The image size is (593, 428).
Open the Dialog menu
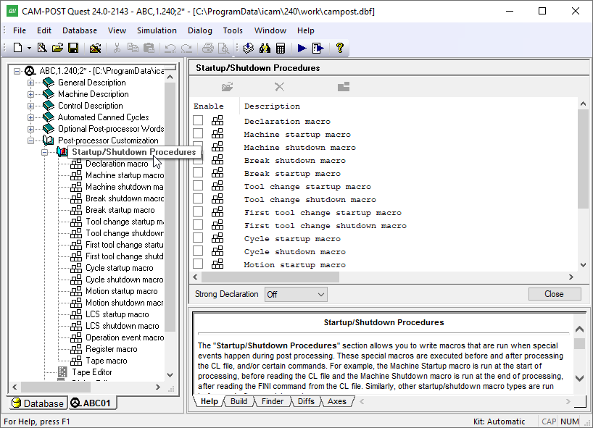click(x=199, y=30)
